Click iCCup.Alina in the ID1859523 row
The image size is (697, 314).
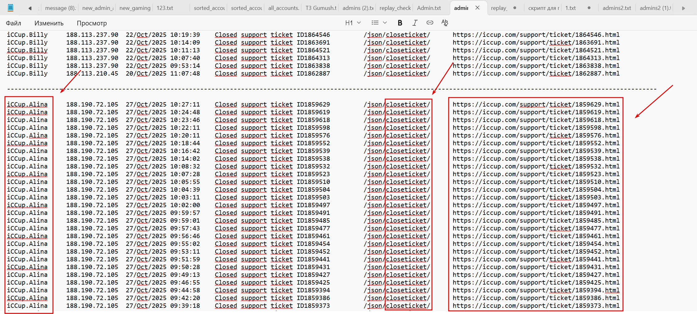coord(27,174)
